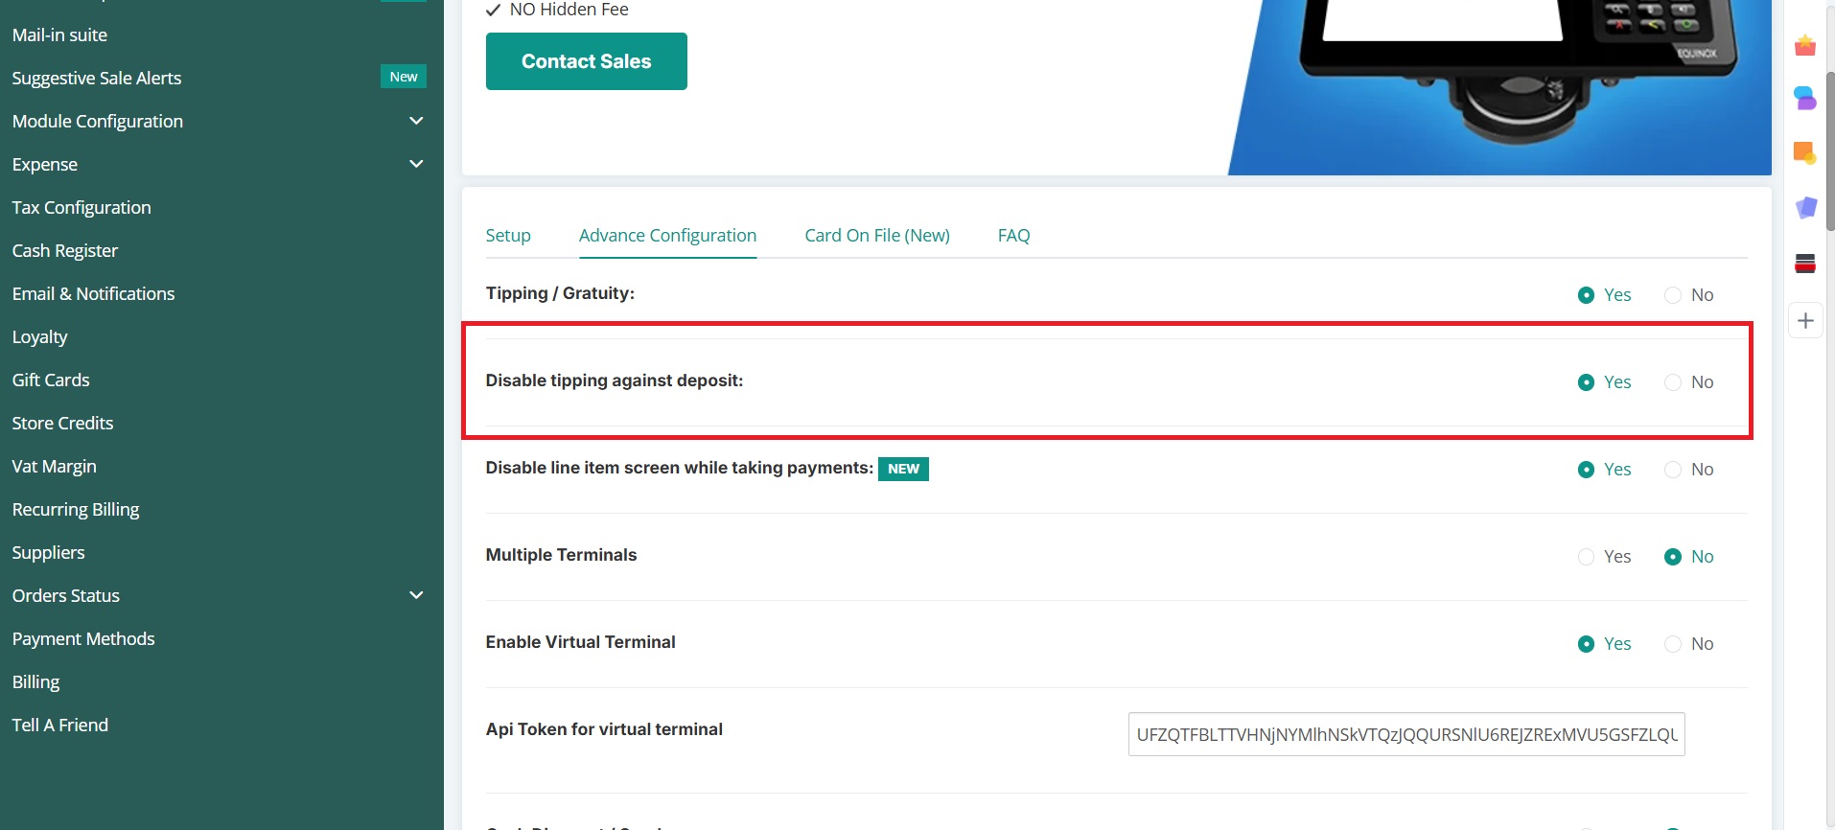Click the Api Token for virtual terminal field

pos(1405,734)
